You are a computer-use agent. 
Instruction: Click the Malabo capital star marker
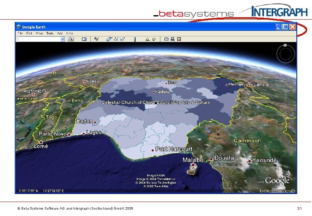193,165
